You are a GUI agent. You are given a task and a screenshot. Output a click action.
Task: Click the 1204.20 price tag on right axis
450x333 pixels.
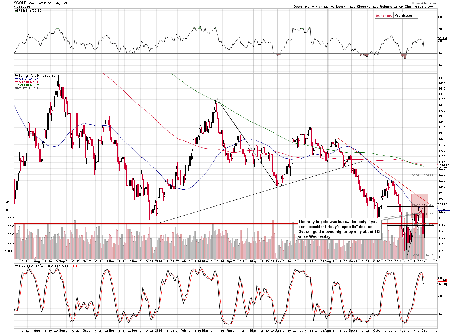pos(444,209)
